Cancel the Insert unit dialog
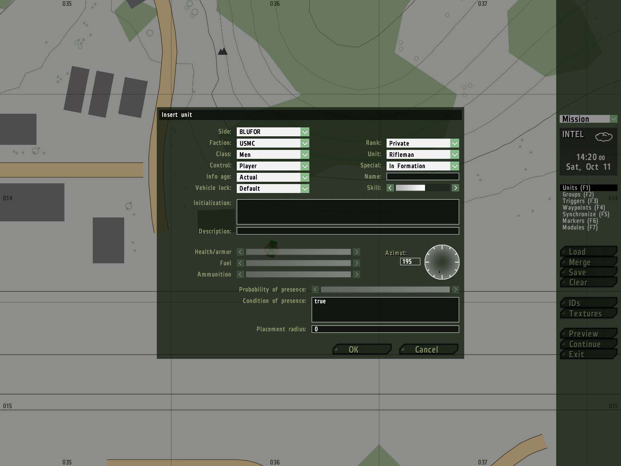Viewport: 621px width, 466px height. 429,349
